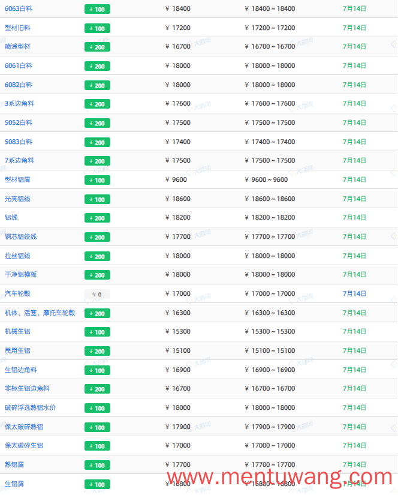Click the ↓200 badge for 民用生铝

(x=97, y=352)
